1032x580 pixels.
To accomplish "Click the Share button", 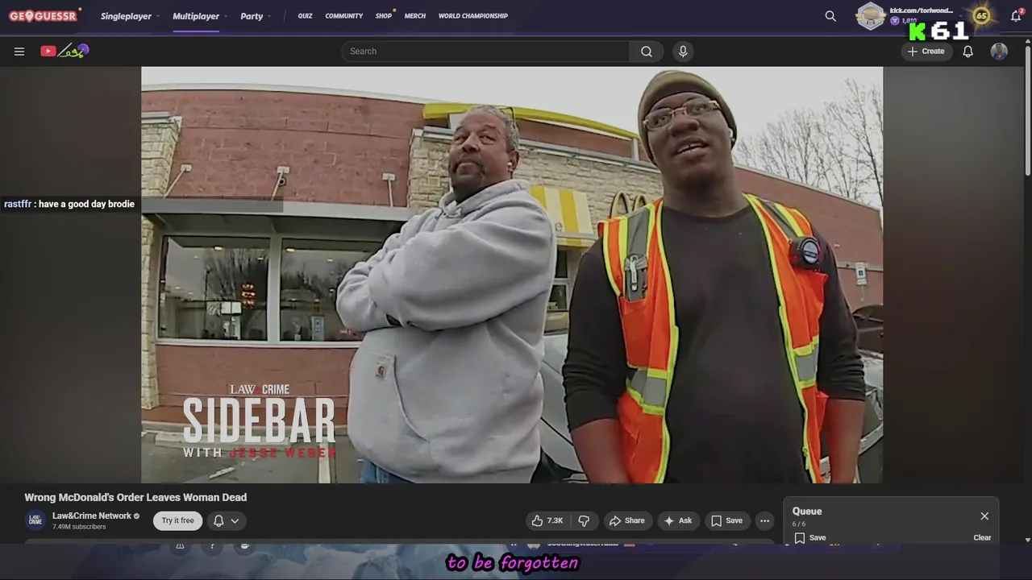I will coord(626,521).
